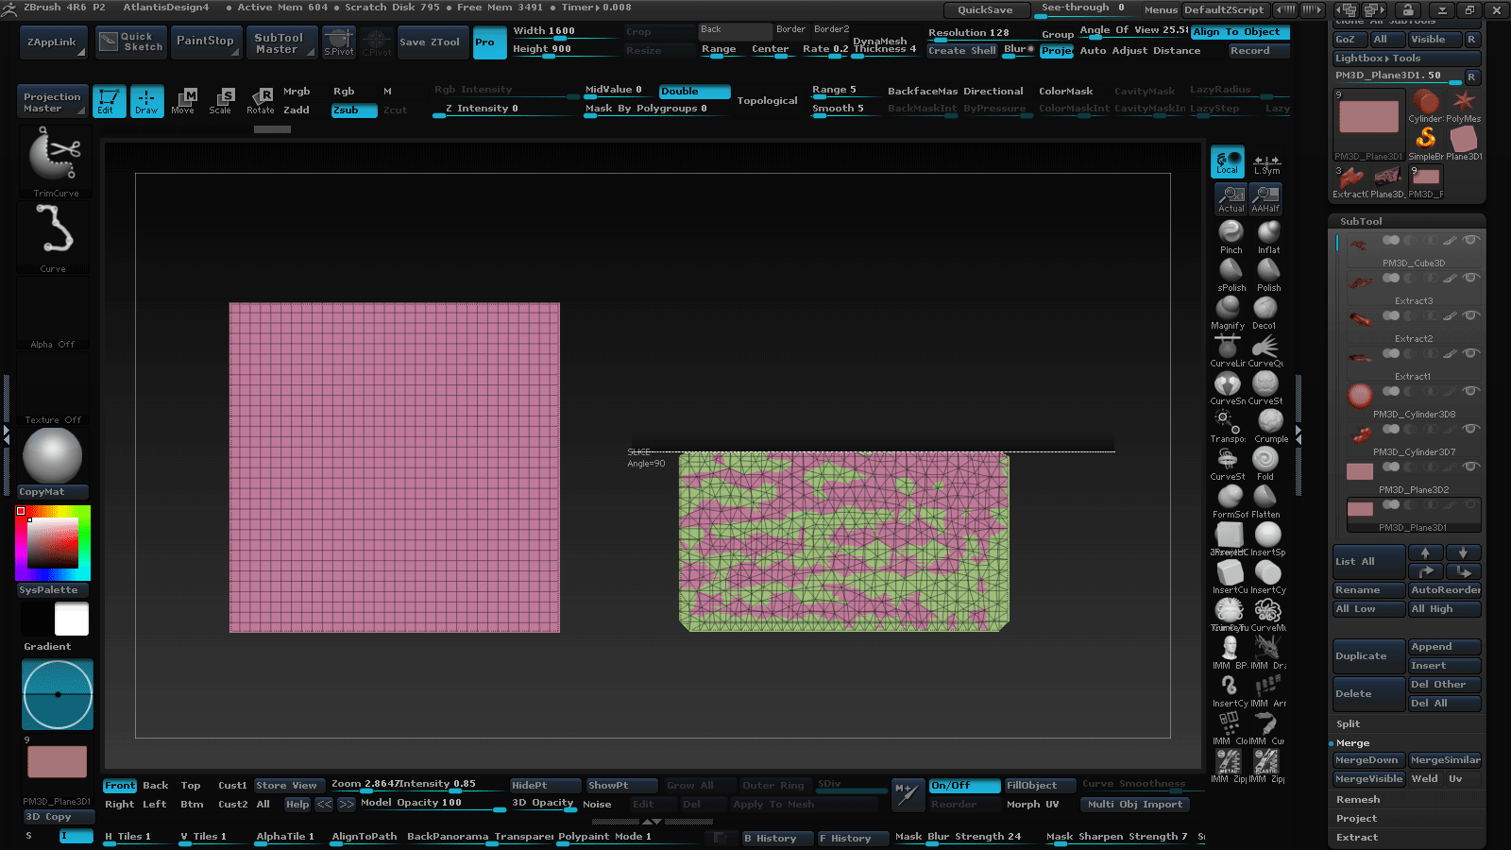Viewport: 1511px width, 850px height.
Task: Expand the Remesh section
Action: 1358,800
